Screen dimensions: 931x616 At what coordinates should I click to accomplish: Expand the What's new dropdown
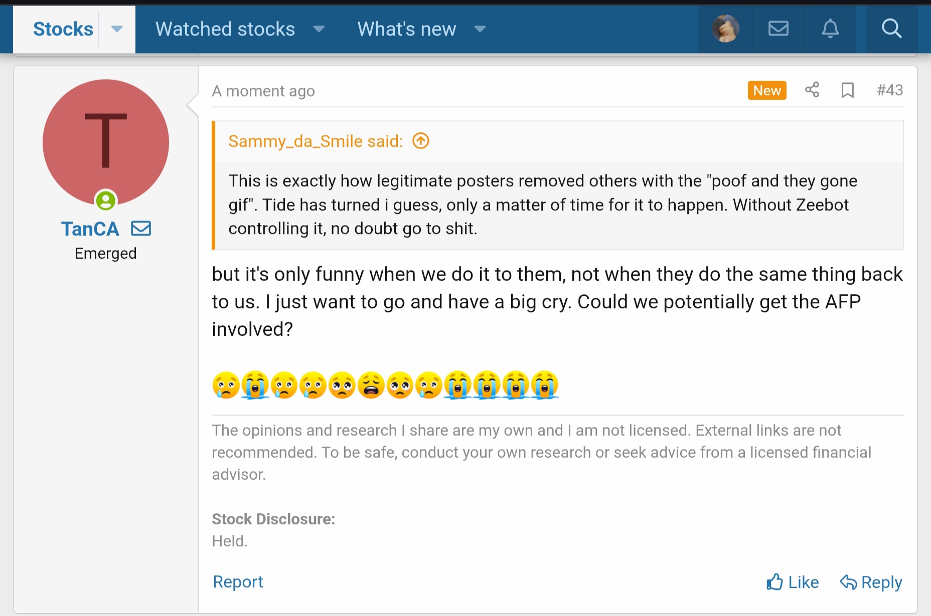point(480,29)
